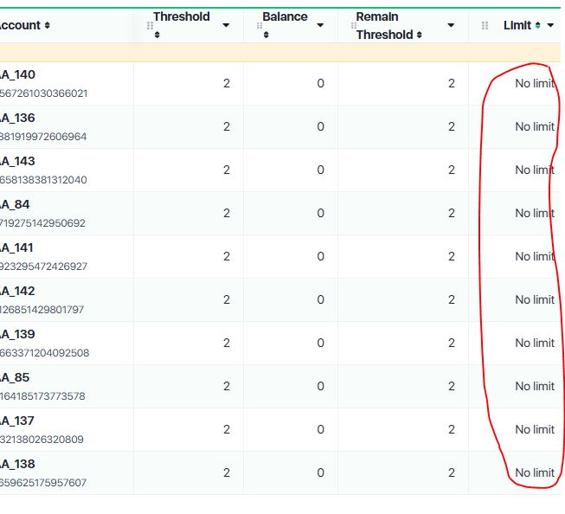565x514 pixels.
Task: Open the Threshold column dropdown menu
Action: pyautogui.click(x=226, y=25)
